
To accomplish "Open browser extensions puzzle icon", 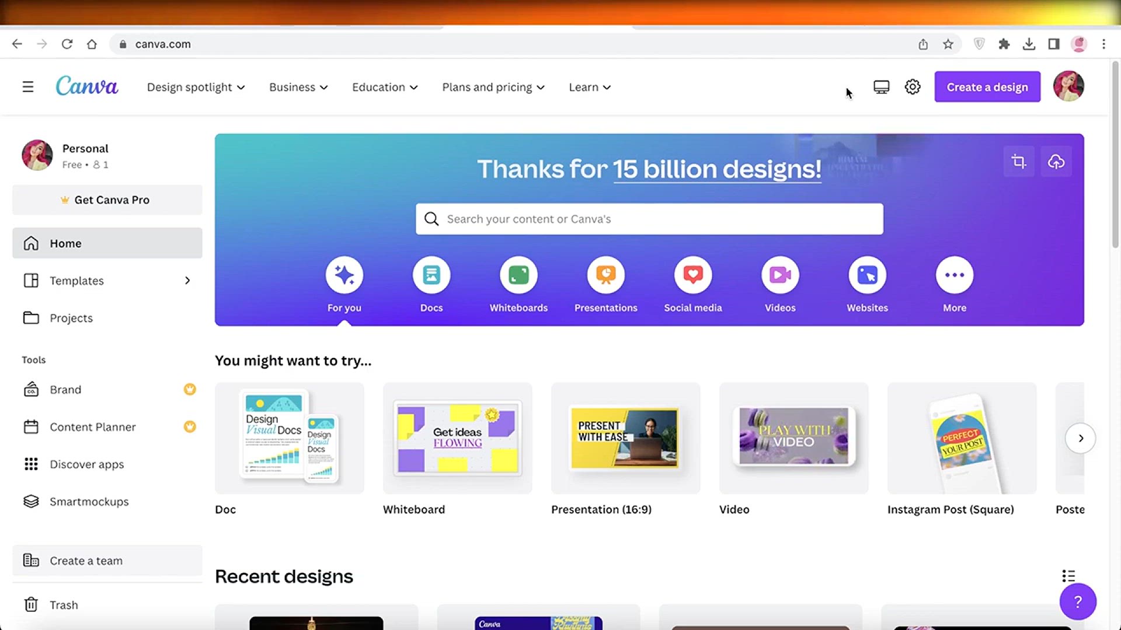I will pos(1004,44).
